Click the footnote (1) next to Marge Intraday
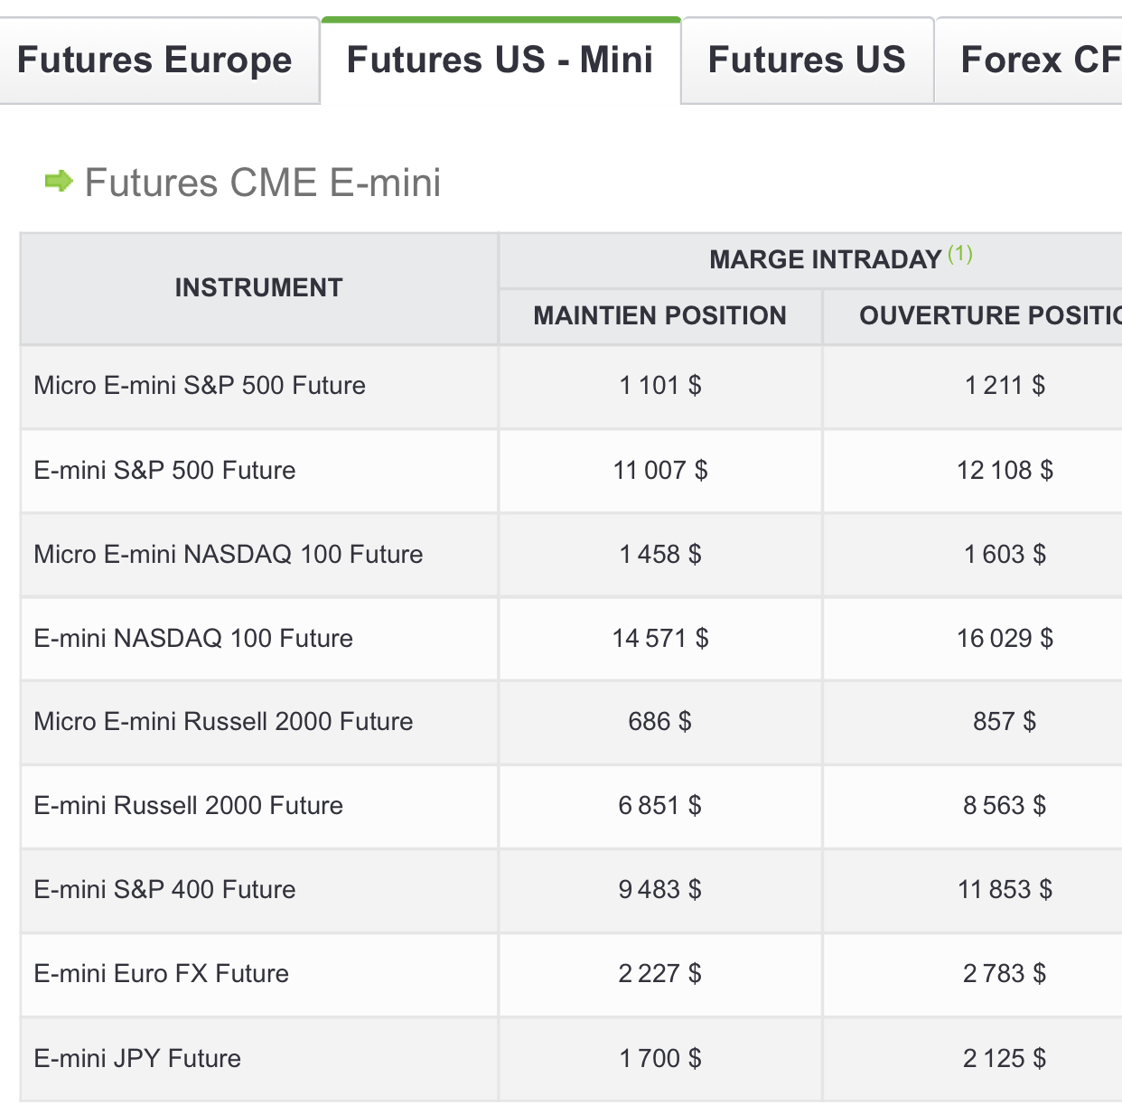 point(959,254)
